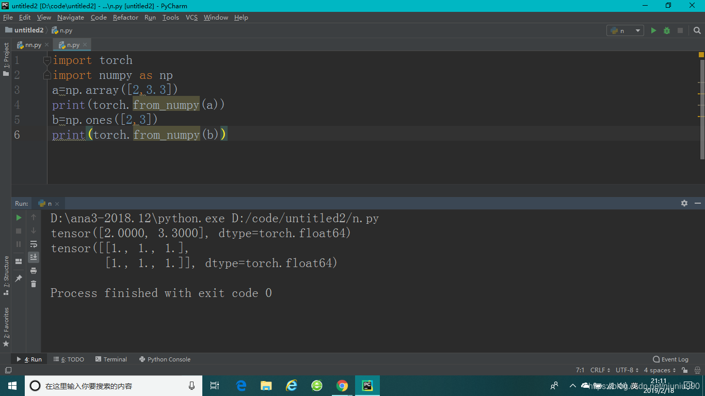This screenshot has height=396, width=705.
Task: Open the Code menu
Action: pos(99,18)
